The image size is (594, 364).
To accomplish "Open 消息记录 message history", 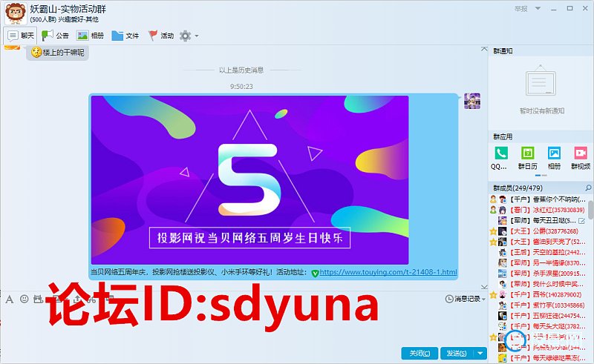I will [467, 299].
